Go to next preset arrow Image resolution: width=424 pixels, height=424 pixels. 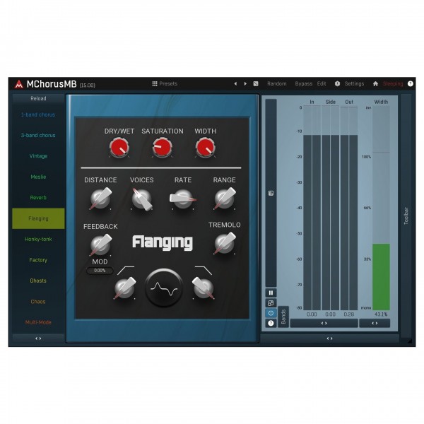coord(245,84)
